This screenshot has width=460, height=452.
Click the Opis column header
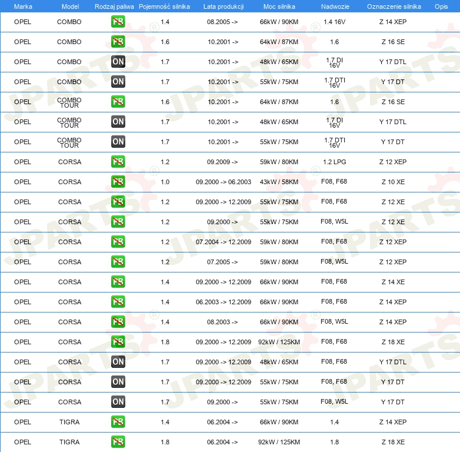click(x=441, y=6)
